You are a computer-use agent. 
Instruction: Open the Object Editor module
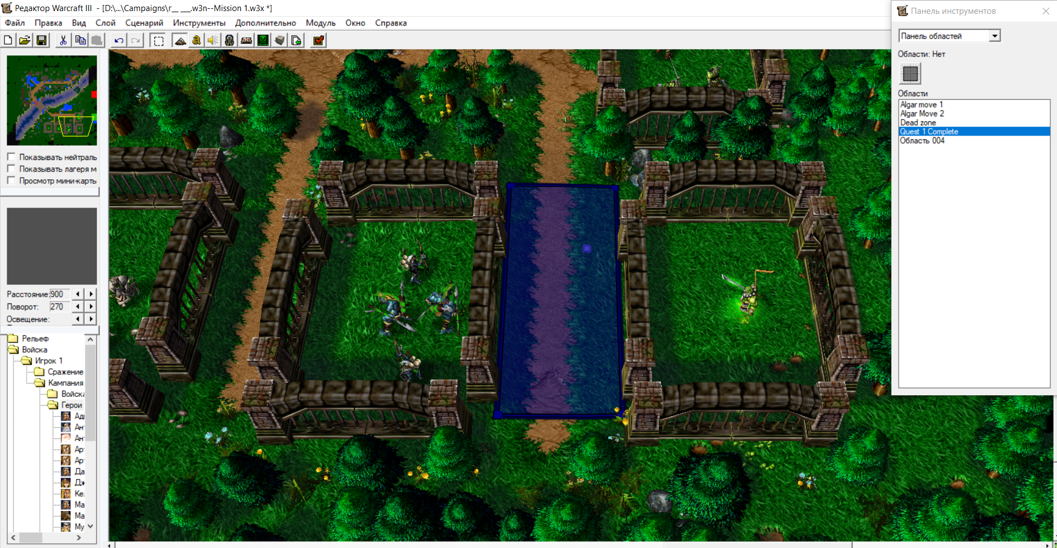click(x=230, y=40)
